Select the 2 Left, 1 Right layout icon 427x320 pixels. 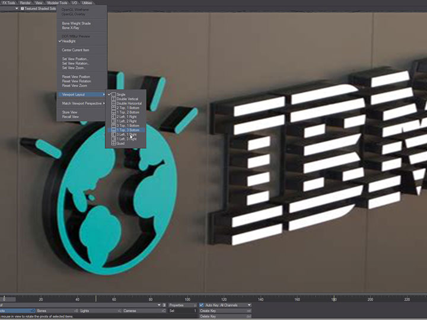114,117
